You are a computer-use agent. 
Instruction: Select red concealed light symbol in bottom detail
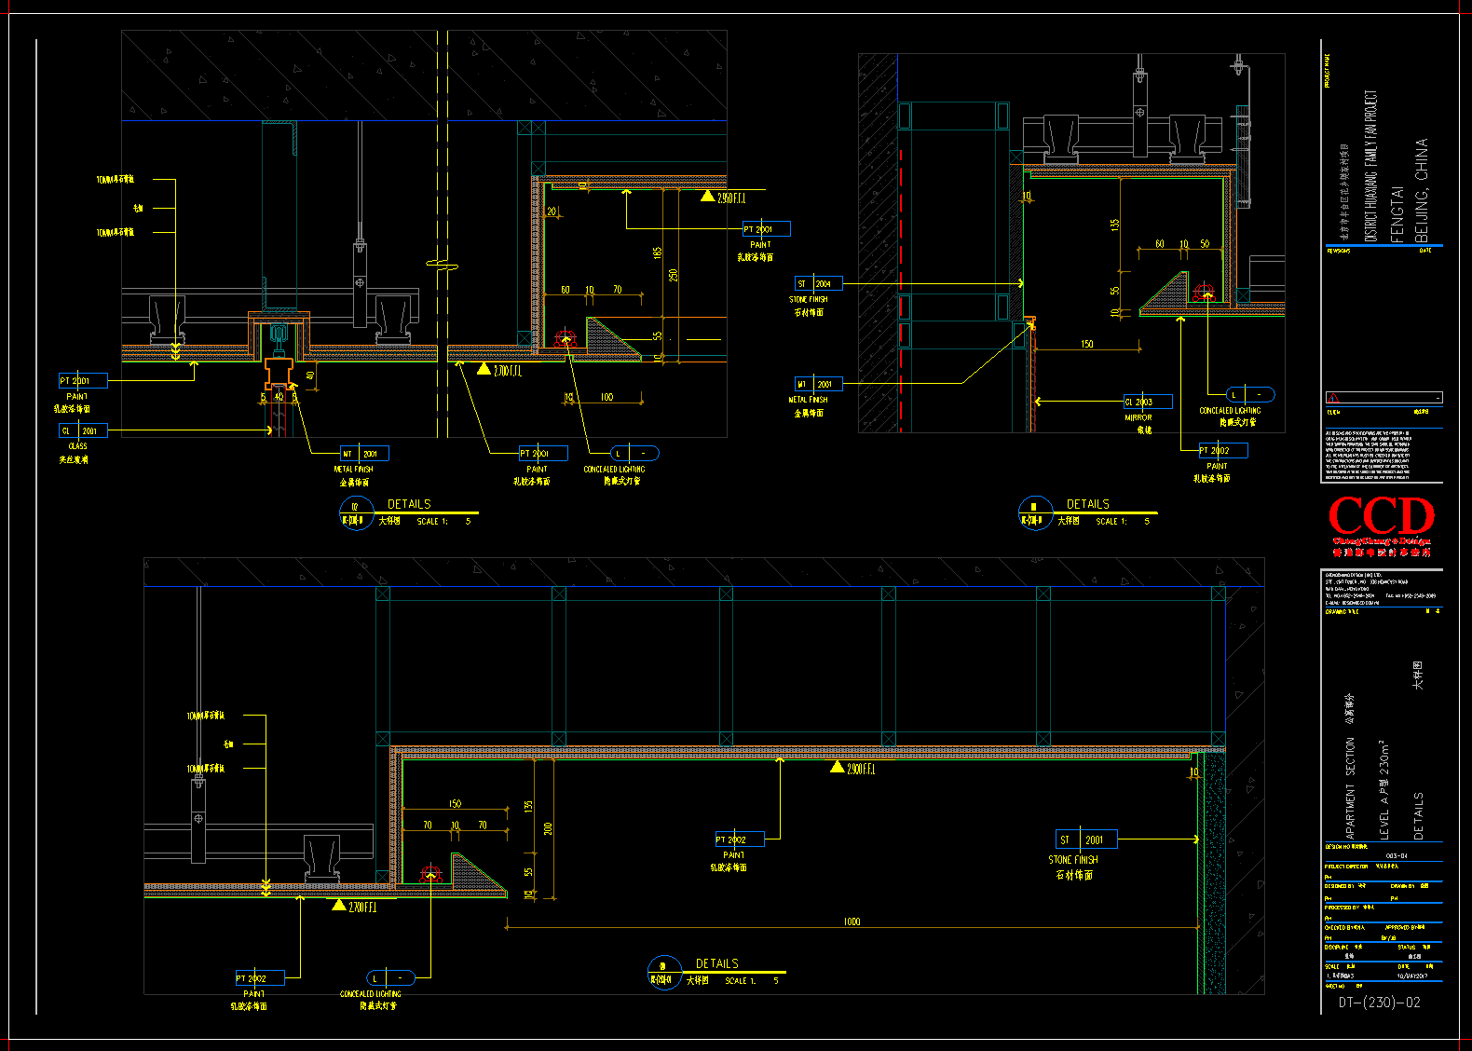[429, 873]
